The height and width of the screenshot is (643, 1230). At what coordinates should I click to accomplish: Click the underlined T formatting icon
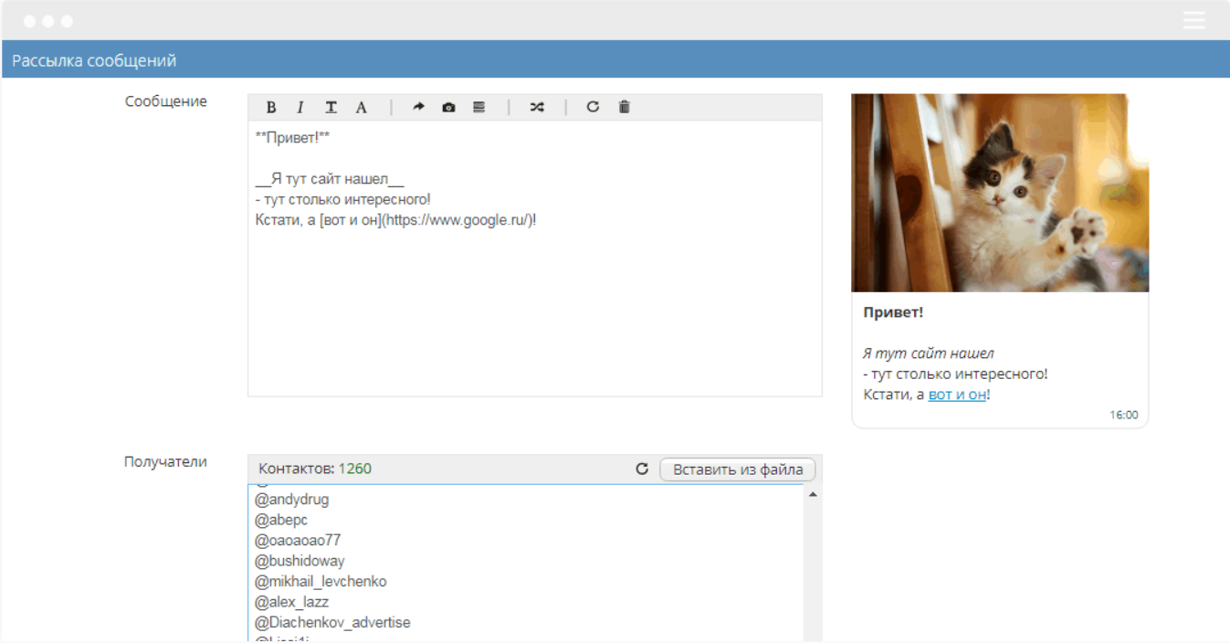[331, 107]
